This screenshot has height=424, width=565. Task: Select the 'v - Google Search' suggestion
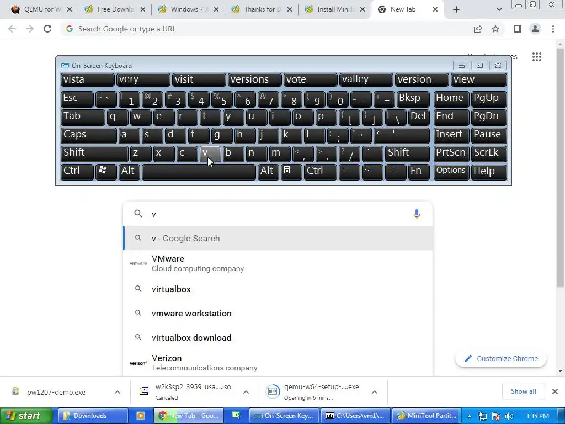(278, 239)
